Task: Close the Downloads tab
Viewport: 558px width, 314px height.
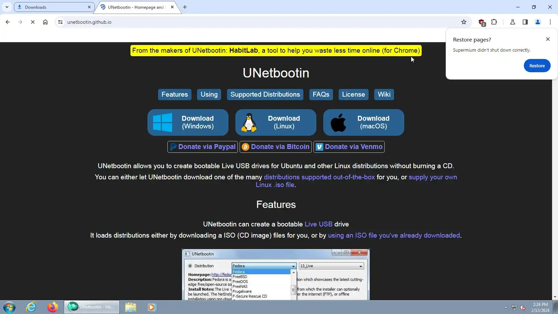Action: click(89, 7)
